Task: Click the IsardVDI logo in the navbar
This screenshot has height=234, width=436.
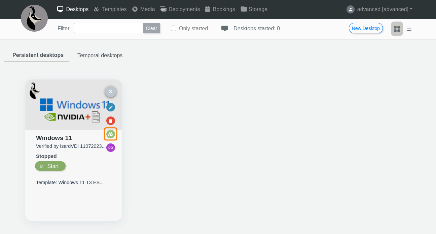Action: (x=34, y=18)
